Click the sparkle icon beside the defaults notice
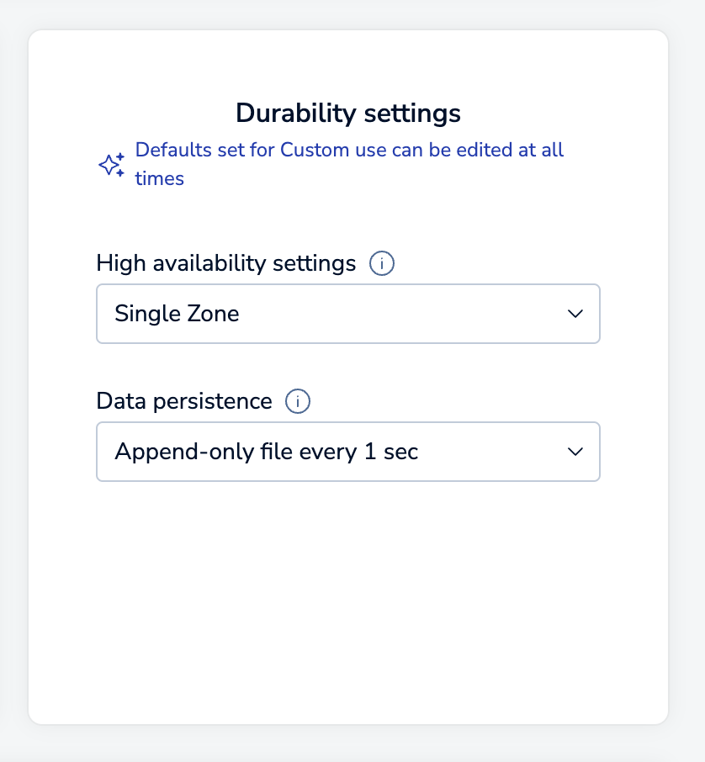This screenshot has width=705, height=762. (x=112, y=165)
